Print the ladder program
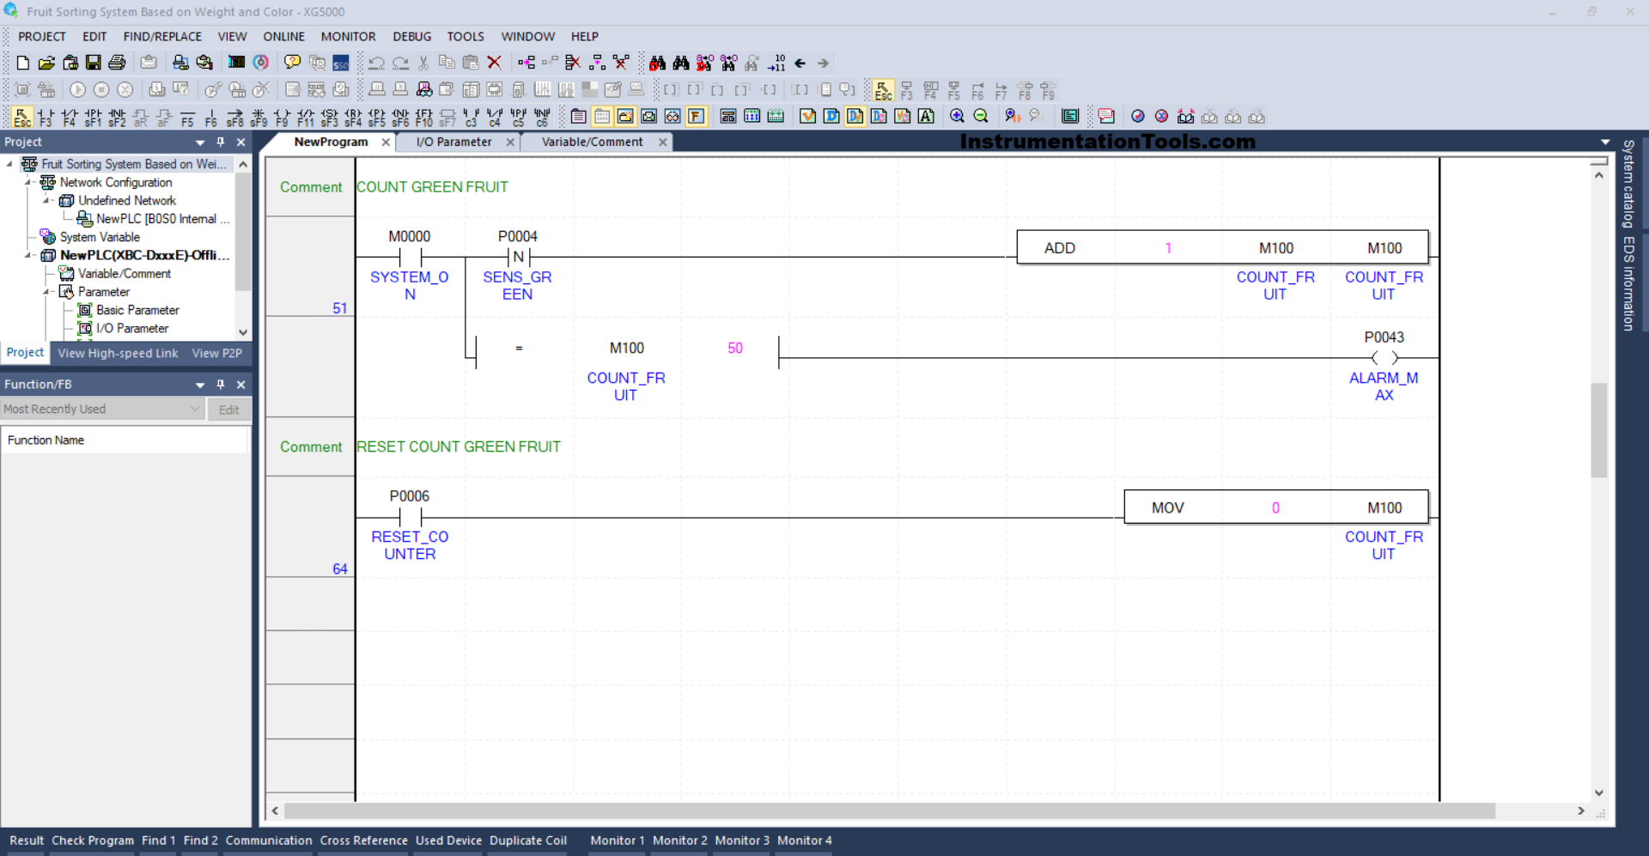1649x856 pixels. (117, 63)
